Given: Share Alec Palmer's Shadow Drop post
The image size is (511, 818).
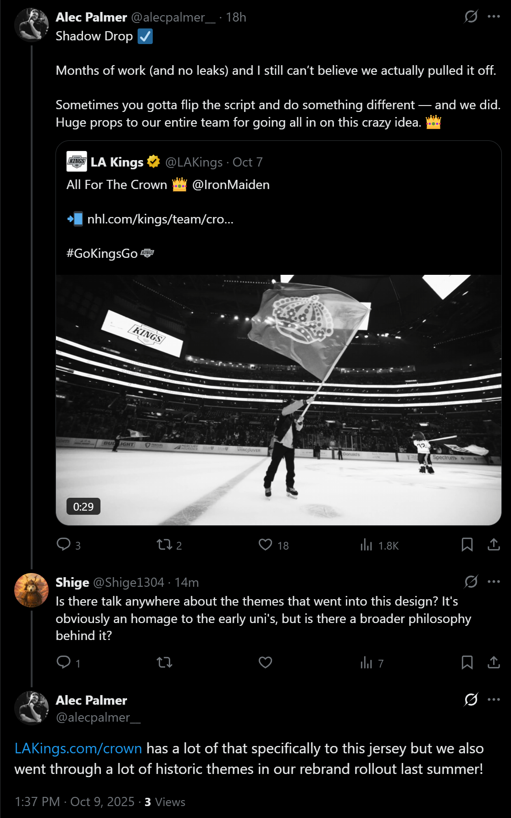Looking at the screenshot, I should [494, 545].
